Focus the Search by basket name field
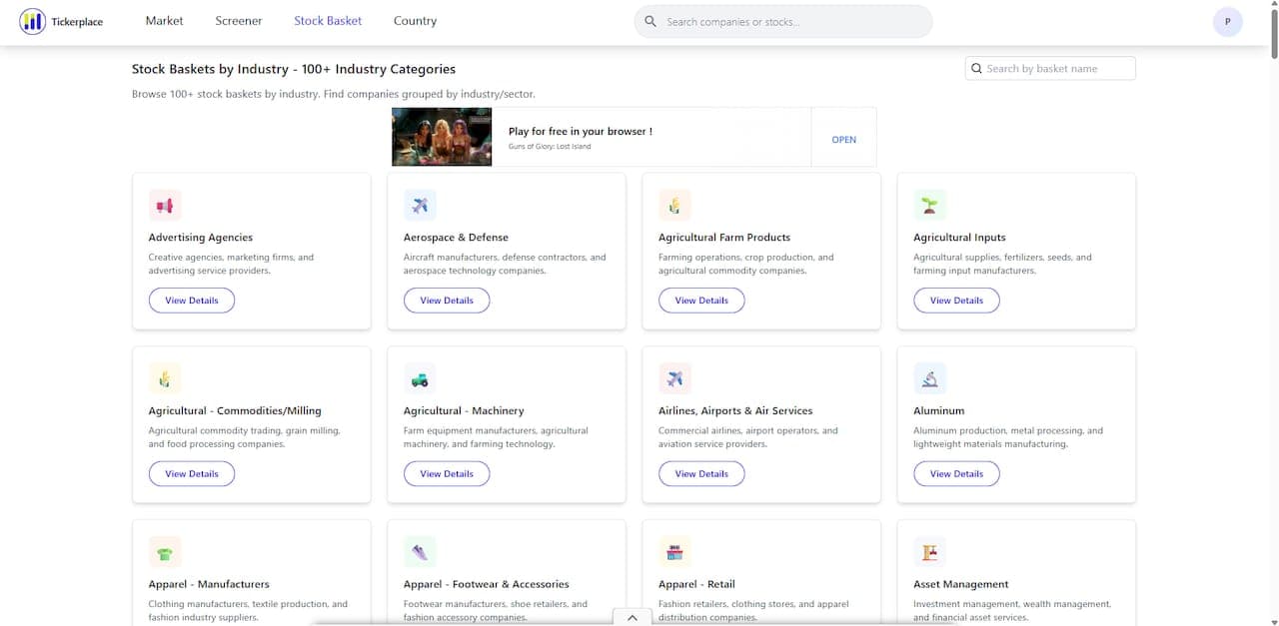Image resolution: width=1279 pixels, height=626 pixels. pyautogui.click(x=1050, y=68)
